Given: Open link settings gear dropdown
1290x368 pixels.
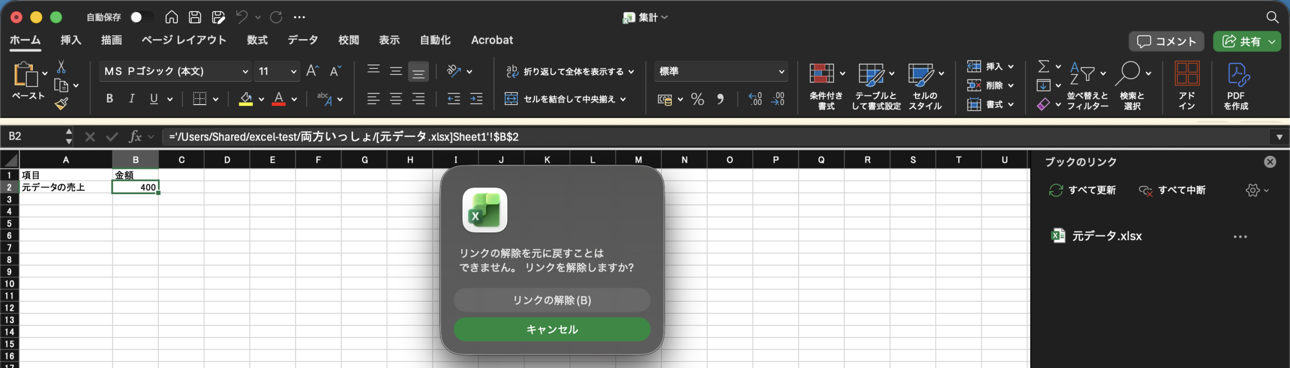Looking at the screenshot, I should click(1257, 190).
